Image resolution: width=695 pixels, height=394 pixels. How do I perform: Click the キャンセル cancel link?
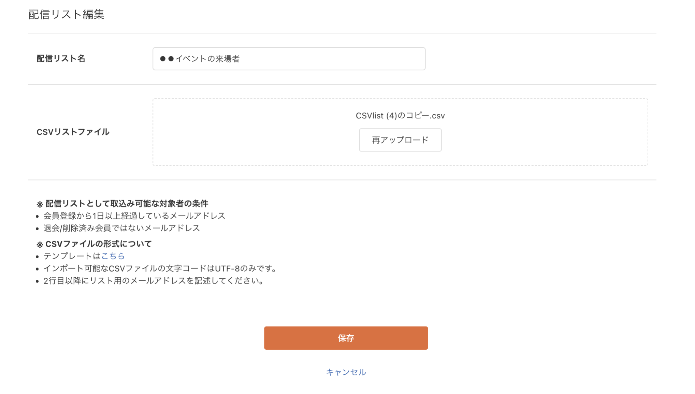[x=346, y=372]
